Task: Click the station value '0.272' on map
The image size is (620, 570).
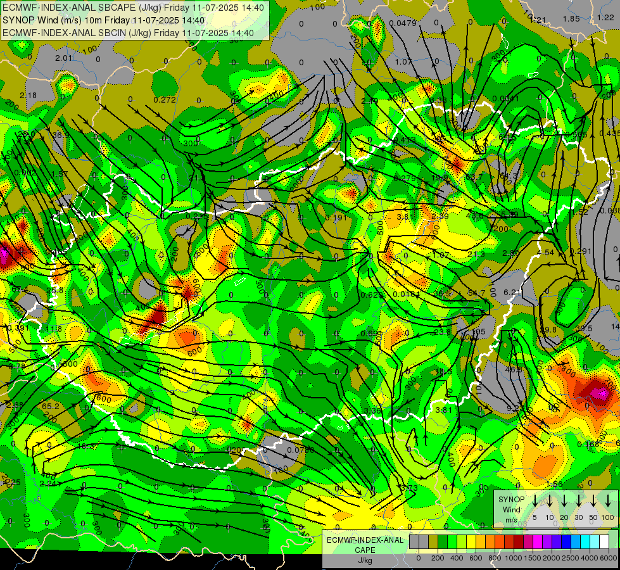Action: point(165,99)
